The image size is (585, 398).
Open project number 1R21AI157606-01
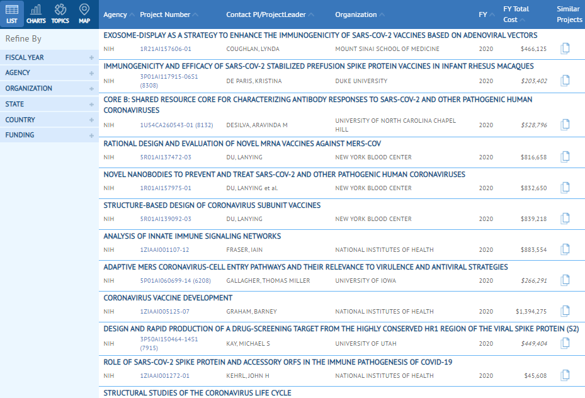(165, 49)
